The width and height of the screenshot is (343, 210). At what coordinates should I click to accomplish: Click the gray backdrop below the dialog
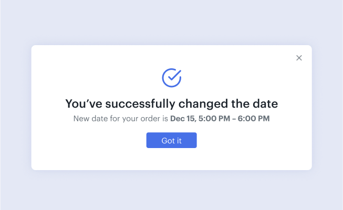point(171,190)
